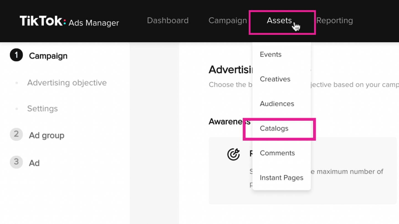Choose Creatives in the Assets dropdown
This screenshot has width=399, height=224.
pos(275,79)
